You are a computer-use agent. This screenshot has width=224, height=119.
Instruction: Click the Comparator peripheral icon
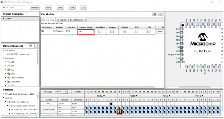click(x=9, y=82)
